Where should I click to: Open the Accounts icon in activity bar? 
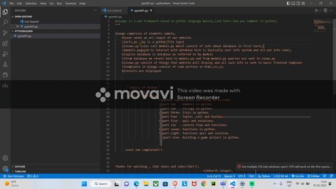pos(5,158)
